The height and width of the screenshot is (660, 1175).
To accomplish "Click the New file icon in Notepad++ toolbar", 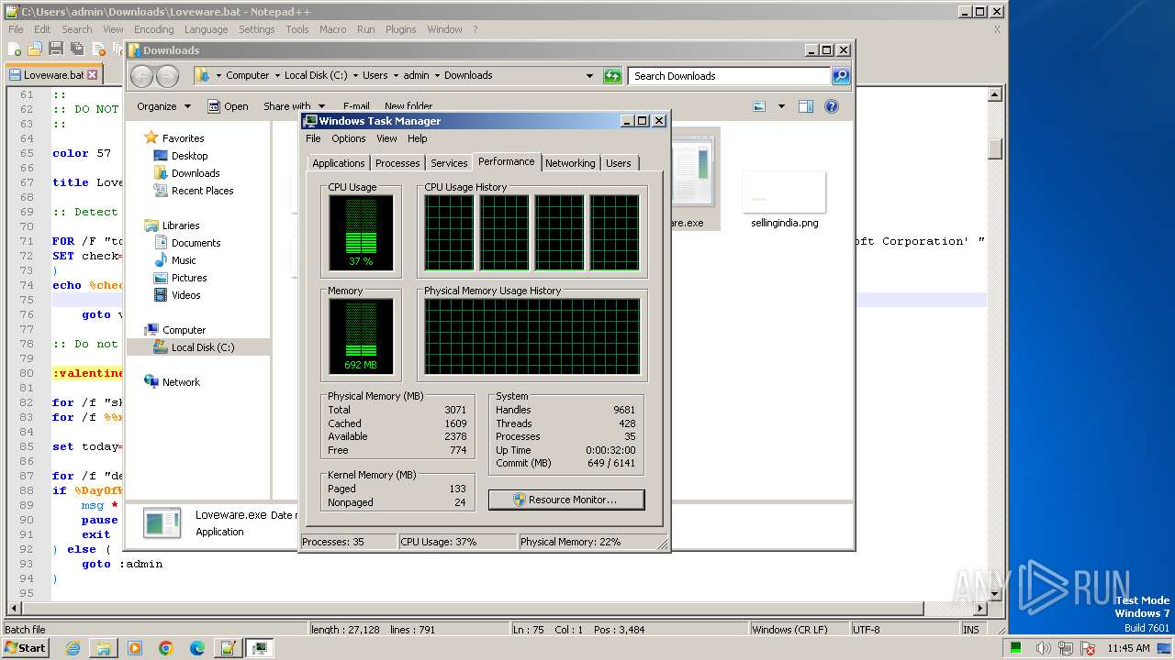I will click(15, 49).
